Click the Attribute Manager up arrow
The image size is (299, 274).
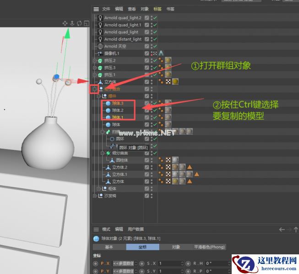(x=296, y=230)
